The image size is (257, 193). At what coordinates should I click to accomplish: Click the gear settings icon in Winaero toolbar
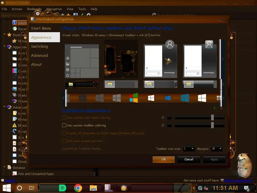(x=89, y=15)
